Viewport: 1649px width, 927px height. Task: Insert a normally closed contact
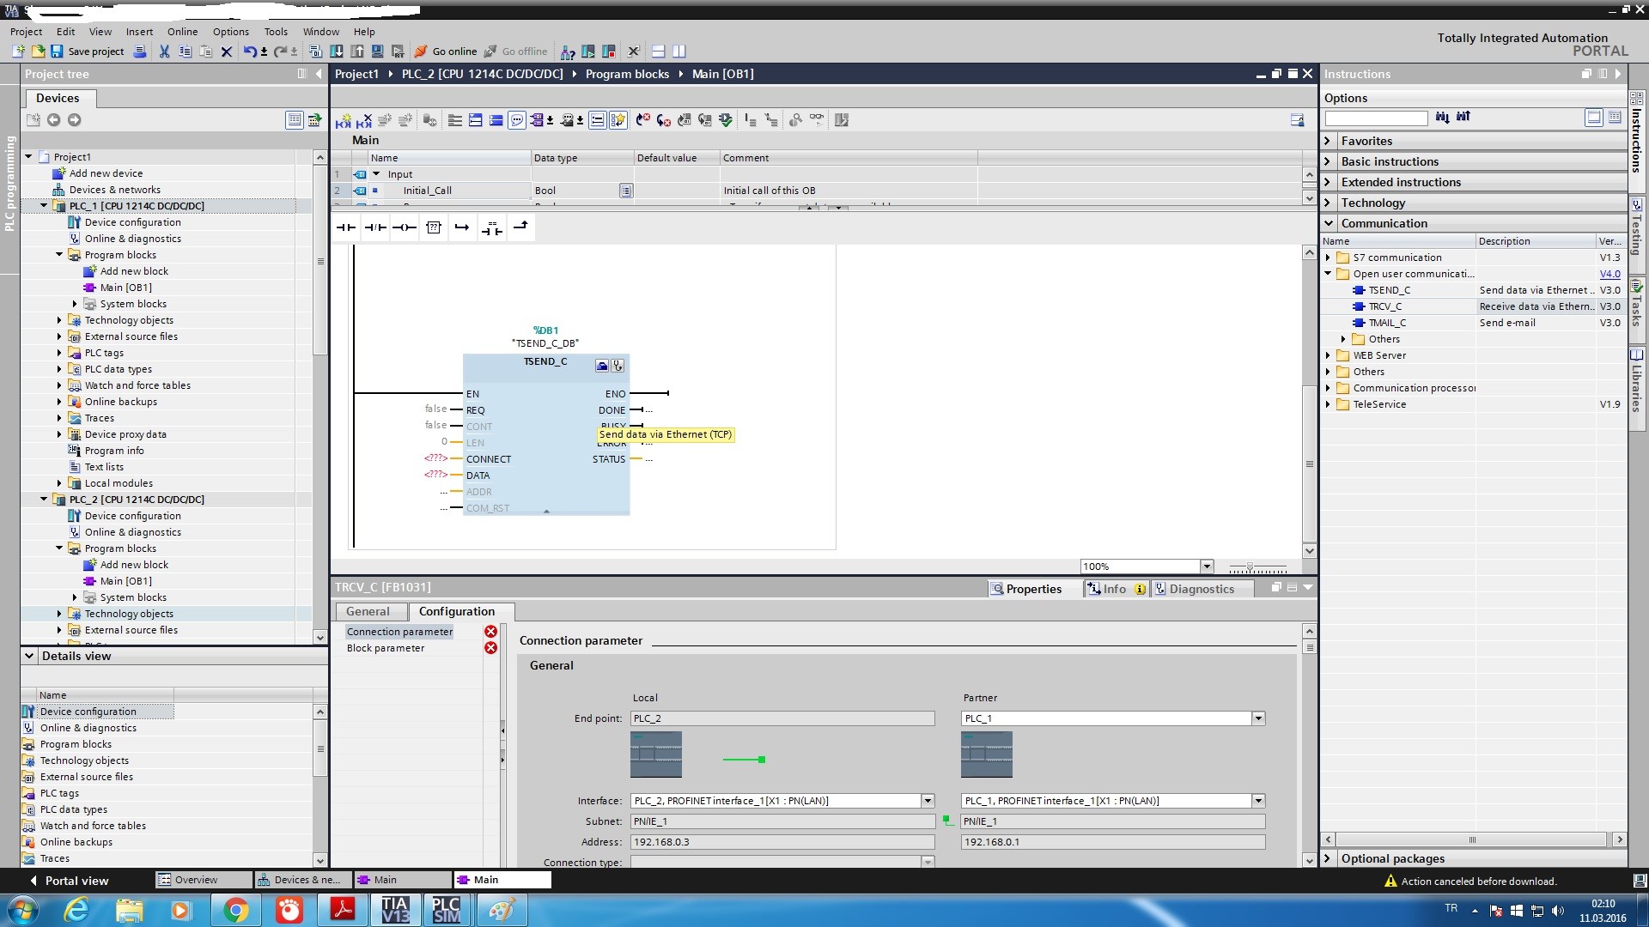click(x=375, y=227)
